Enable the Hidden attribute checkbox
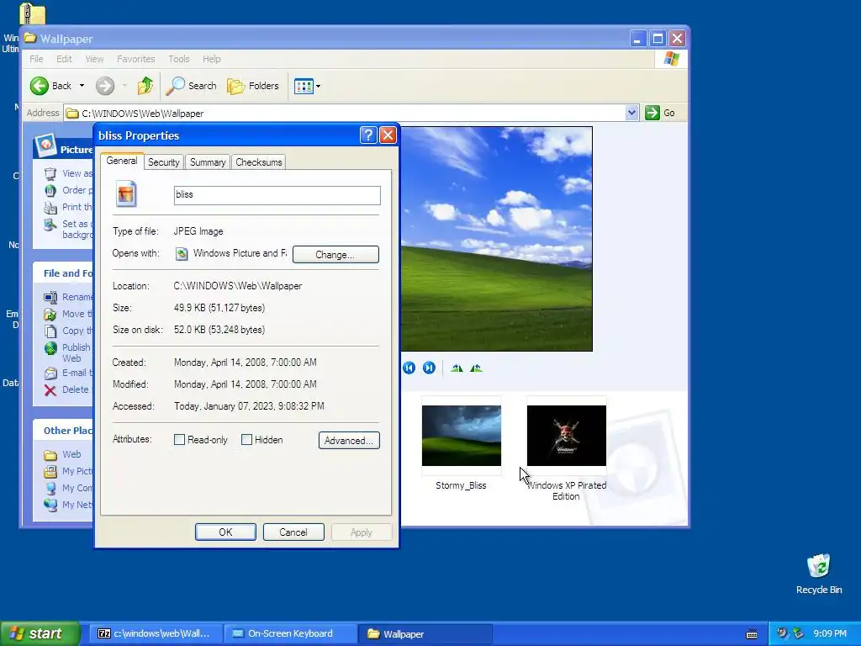Image resolution: width=861 pixels, height=646 pixels. coord(246,439)
